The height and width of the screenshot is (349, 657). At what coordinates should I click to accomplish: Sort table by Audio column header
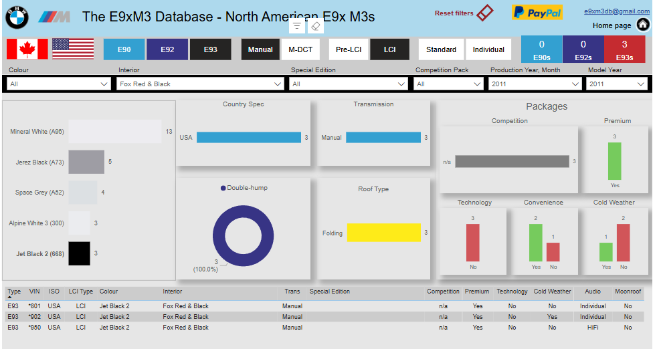[593, 292]
